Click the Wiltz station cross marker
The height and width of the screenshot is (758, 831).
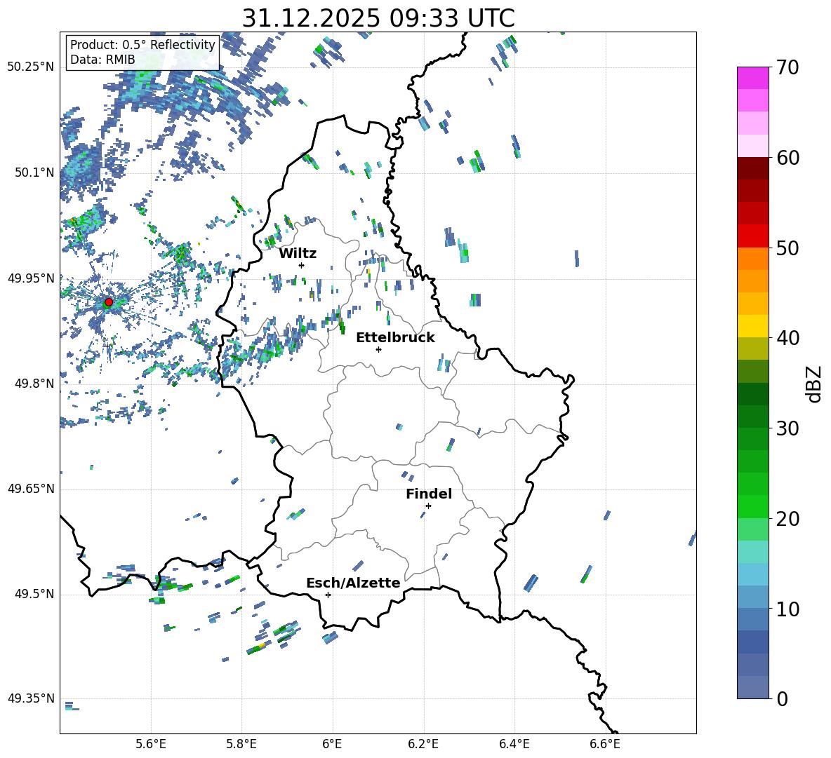point(302,265)
